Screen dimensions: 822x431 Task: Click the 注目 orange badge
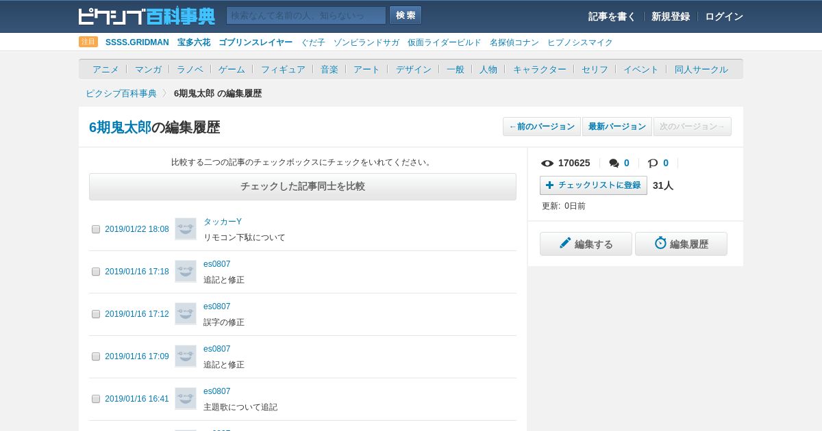(x=88, y=42)
